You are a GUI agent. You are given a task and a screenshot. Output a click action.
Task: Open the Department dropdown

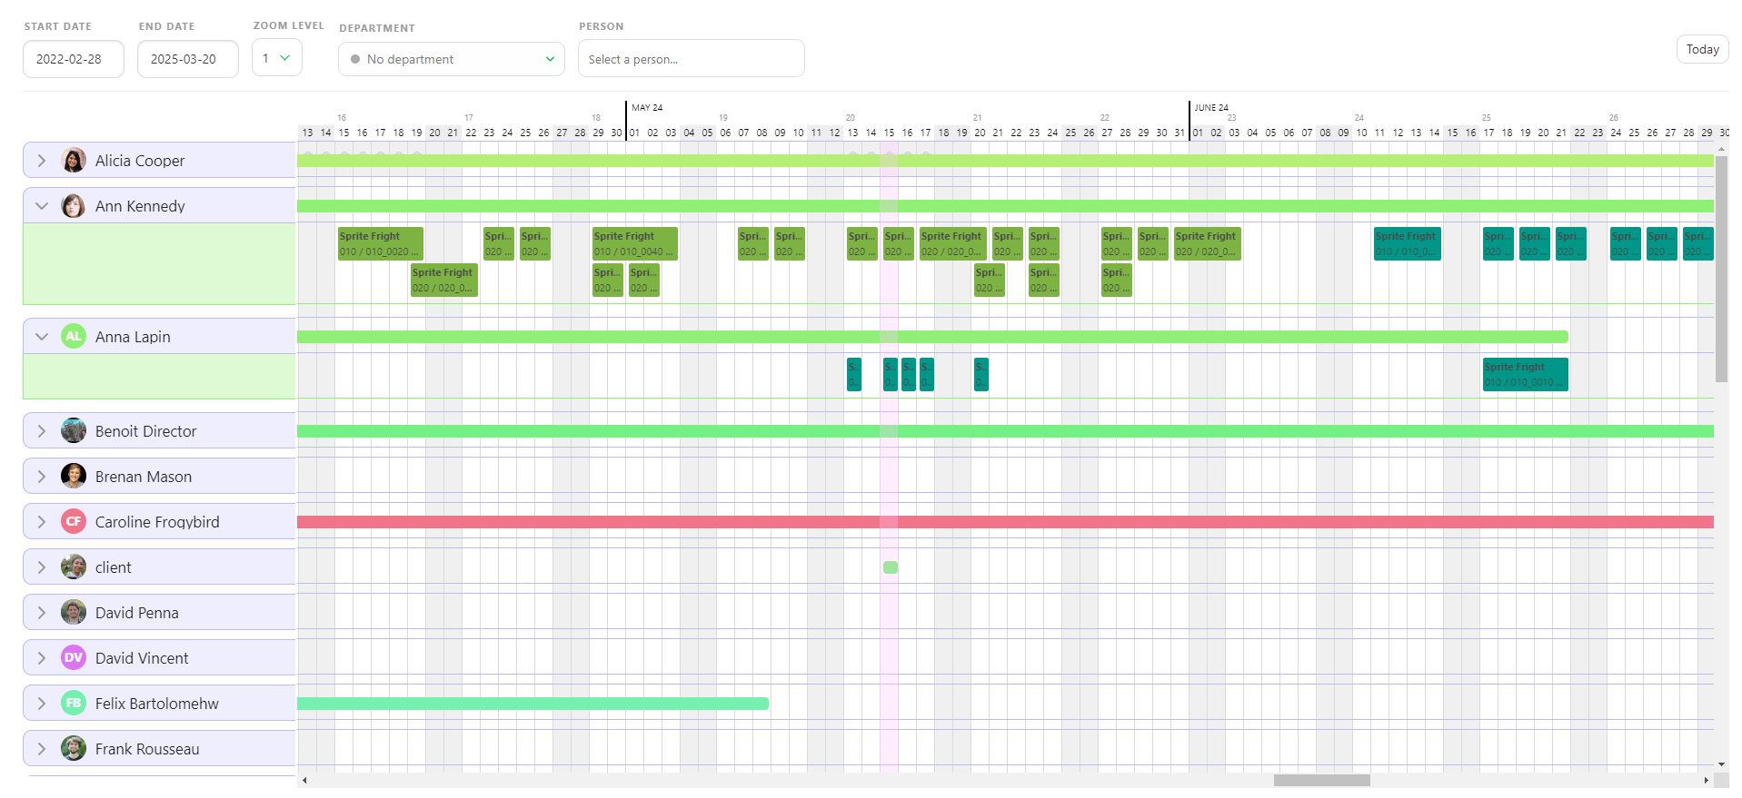(452, 59)
